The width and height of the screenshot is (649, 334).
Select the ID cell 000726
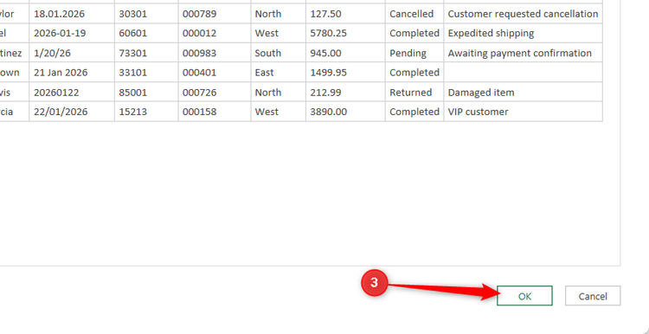[x=215, y=92]
